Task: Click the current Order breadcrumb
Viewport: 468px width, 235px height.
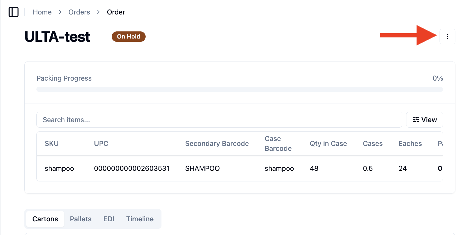Action: (116, 12)
